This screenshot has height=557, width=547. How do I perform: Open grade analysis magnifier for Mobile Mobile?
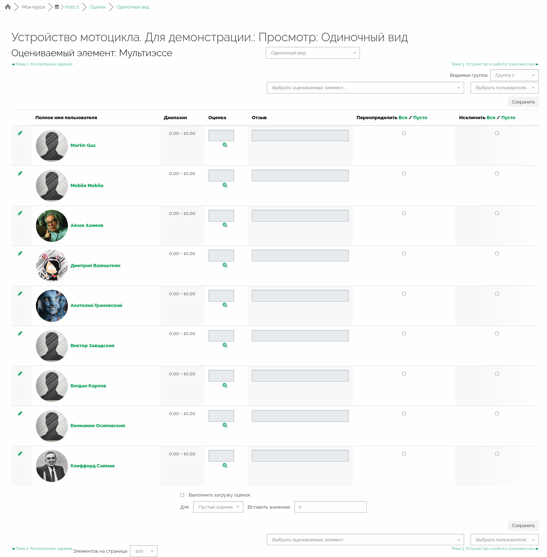point(225,185)
